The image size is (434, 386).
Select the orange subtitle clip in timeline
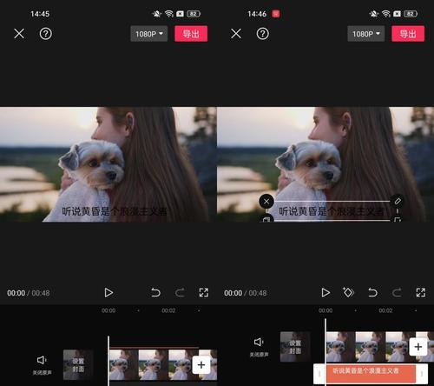point(371,374)
